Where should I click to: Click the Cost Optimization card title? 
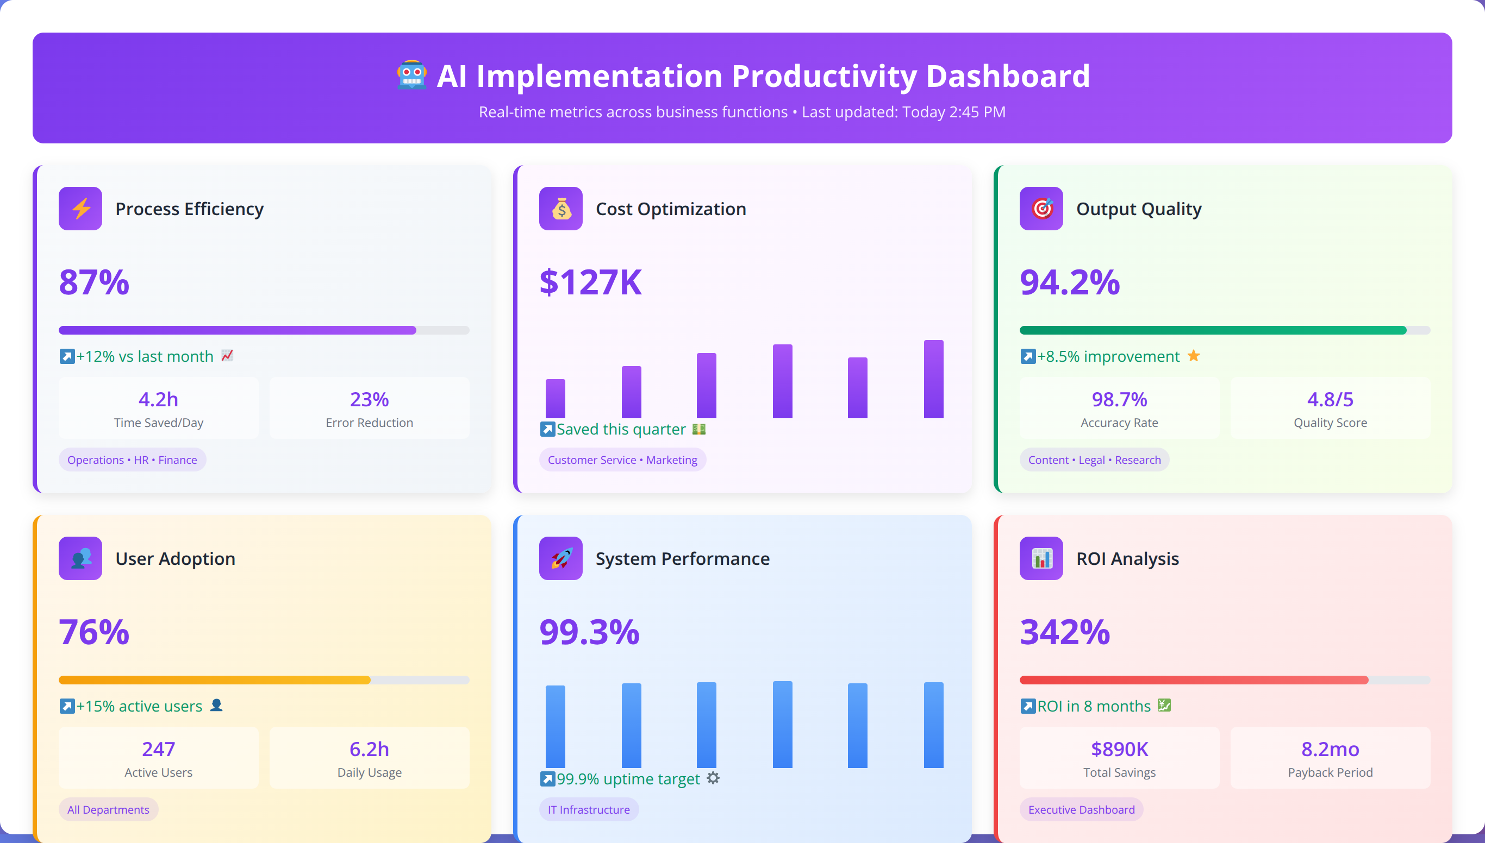click(x=671, y=209)
